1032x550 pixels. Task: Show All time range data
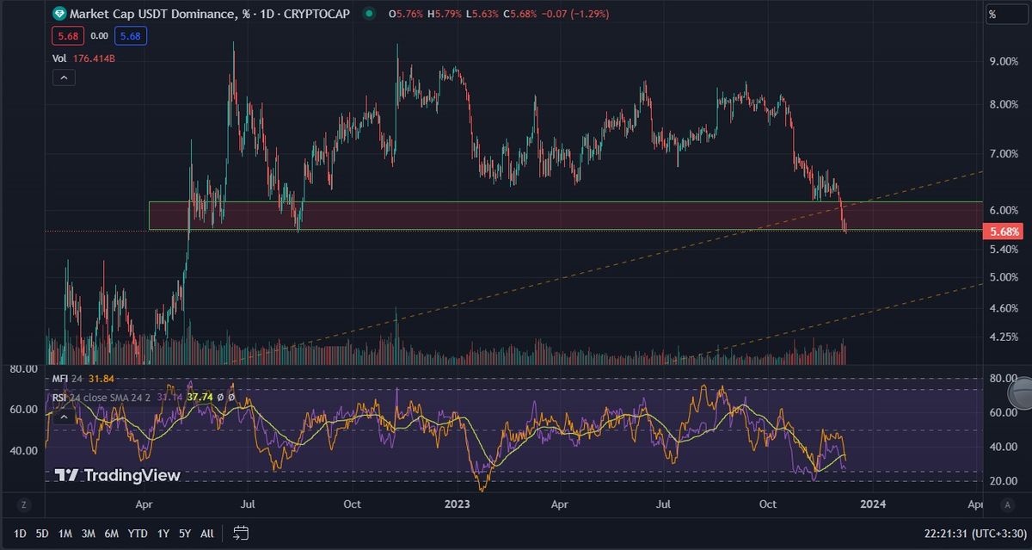click(x=207, y=534)
